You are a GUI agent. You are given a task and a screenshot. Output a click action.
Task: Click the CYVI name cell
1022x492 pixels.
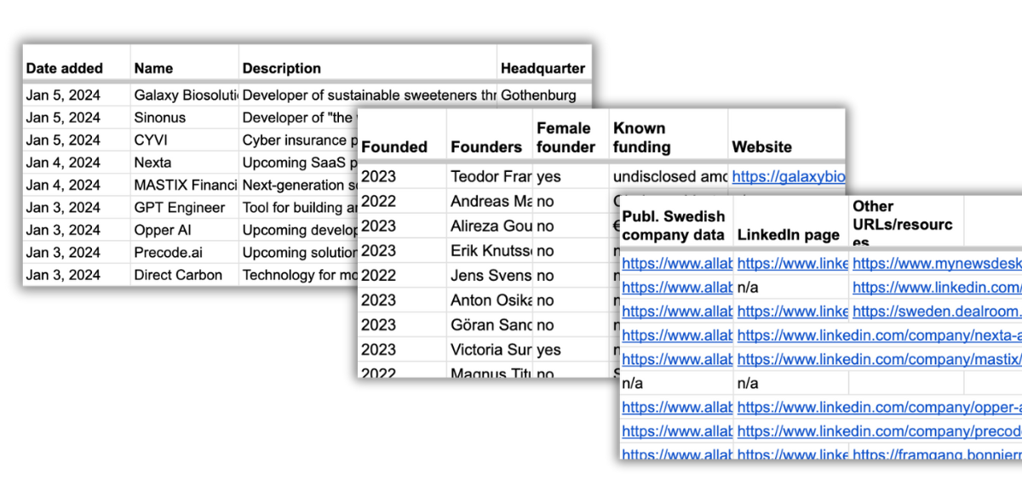186,140
